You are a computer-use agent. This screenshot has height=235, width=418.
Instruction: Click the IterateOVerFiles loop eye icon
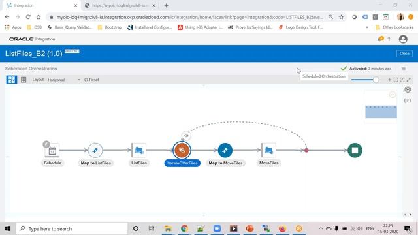(x=186, y=136)
